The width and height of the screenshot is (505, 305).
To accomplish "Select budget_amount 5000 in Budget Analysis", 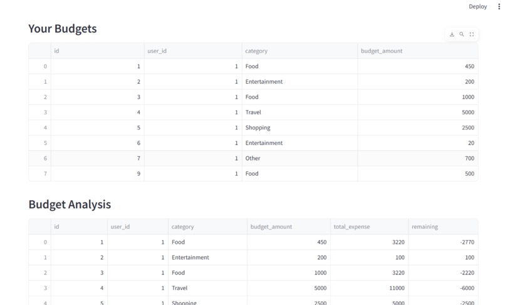I will (x=289, y=288).
